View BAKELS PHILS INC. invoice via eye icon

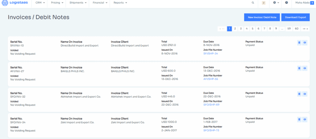(305, 68)
